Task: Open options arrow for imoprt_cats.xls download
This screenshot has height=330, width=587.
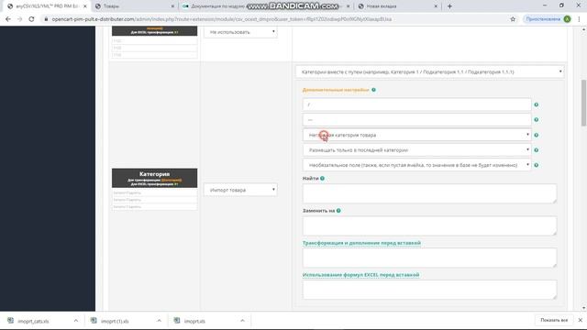Action: 76,321
